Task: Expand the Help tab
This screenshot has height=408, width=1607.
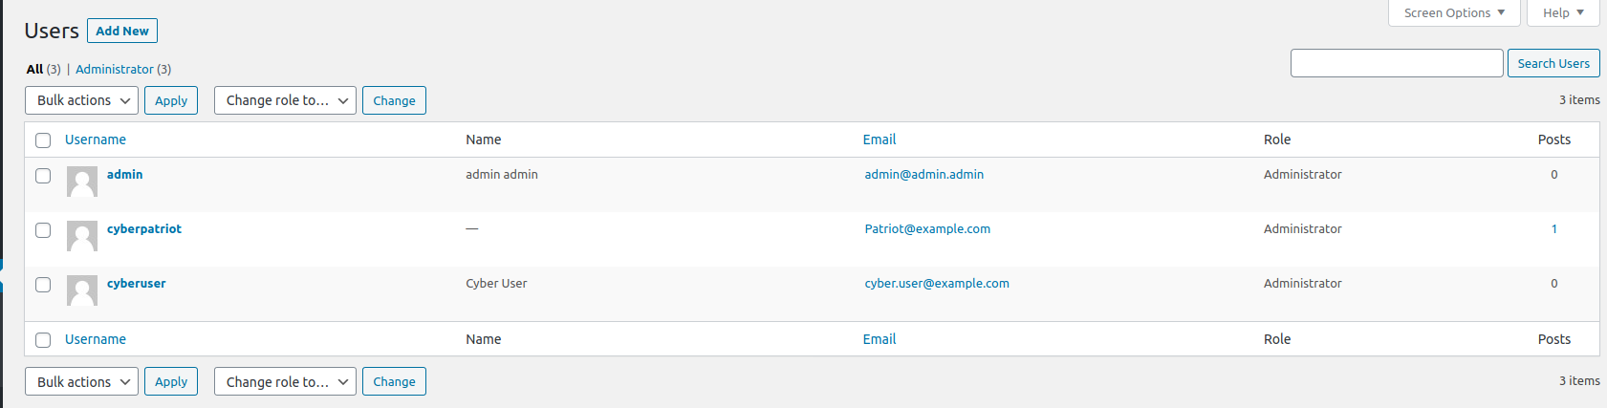Action: [1563, 12]
